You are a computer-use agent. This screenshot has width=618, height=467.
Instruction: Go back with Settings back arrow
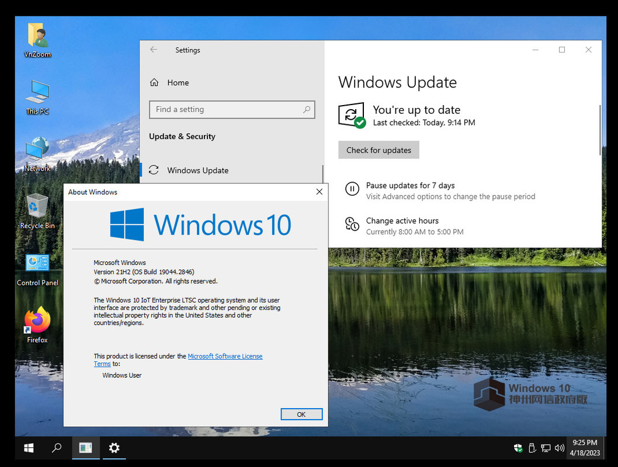click(154, 50)
